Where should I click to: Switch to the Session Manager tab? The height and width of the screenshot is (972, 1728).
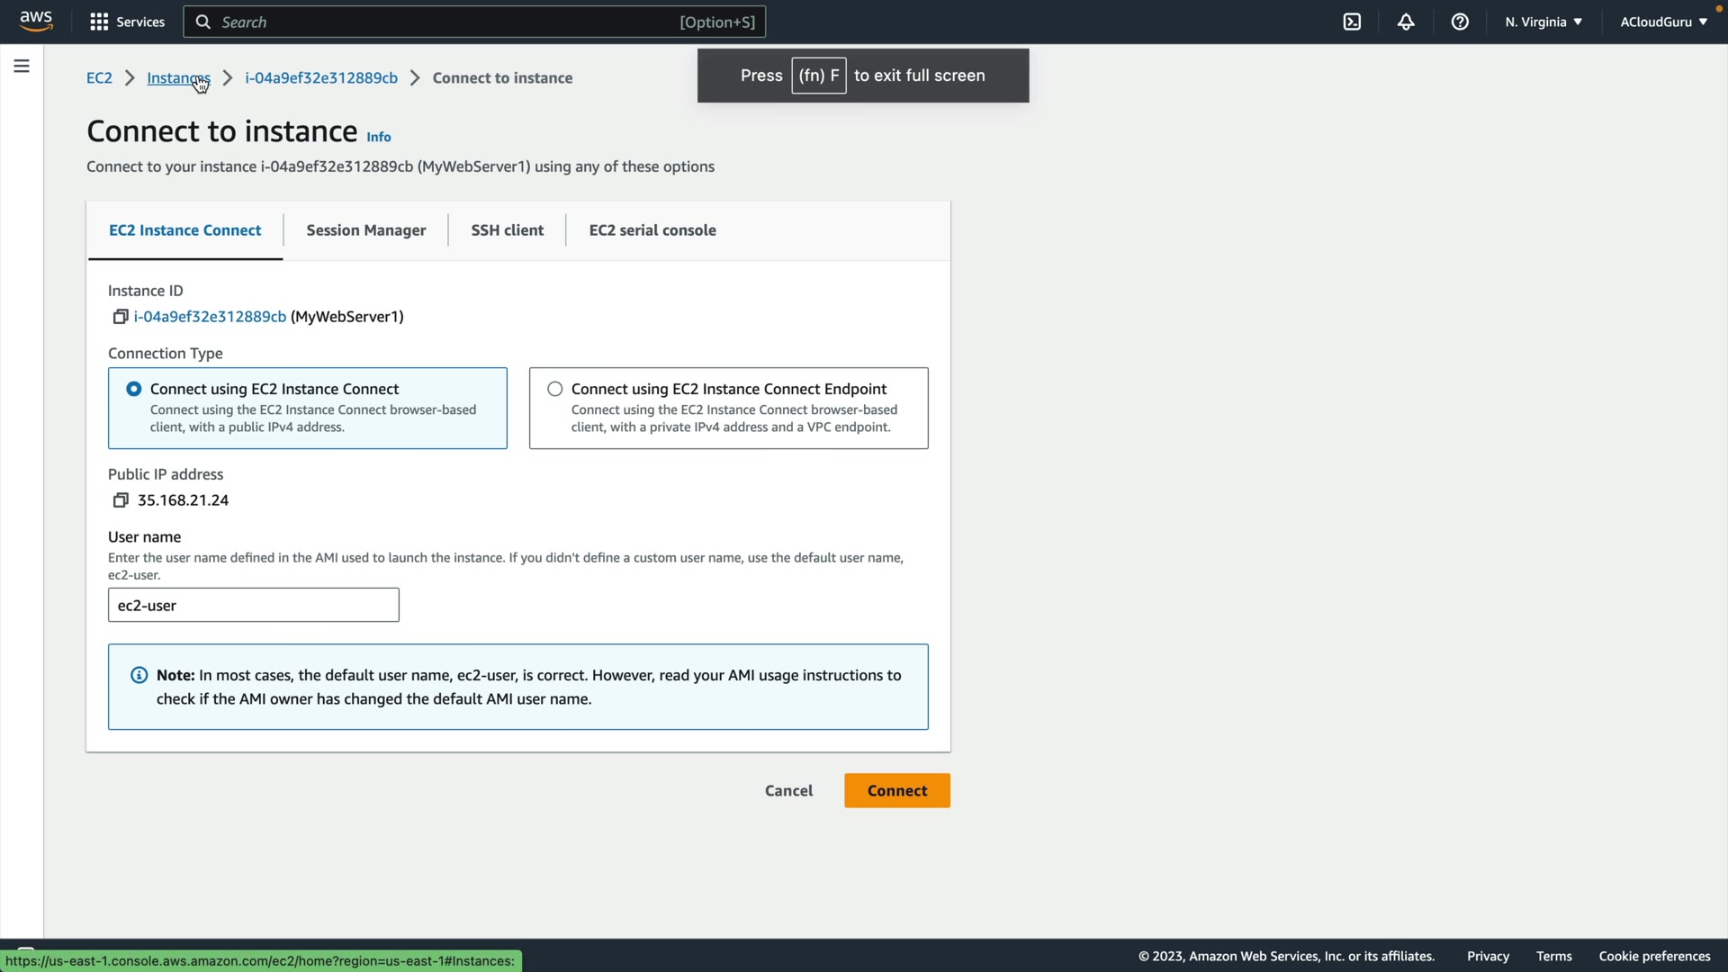click(365, 230)
